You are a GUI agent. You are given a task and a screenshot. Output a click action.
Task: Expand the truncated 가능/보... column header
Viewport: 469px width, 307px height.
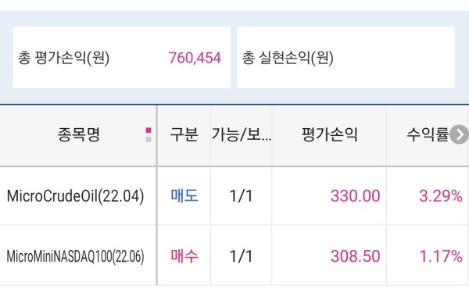click(x=242, y=134)
